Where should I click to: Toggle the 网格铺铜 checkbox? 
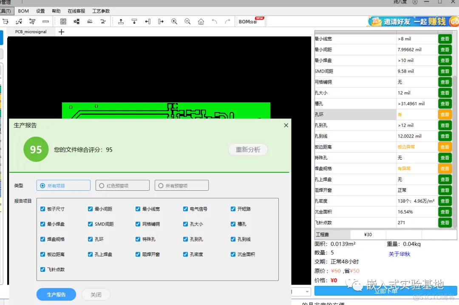click(138, 224)
